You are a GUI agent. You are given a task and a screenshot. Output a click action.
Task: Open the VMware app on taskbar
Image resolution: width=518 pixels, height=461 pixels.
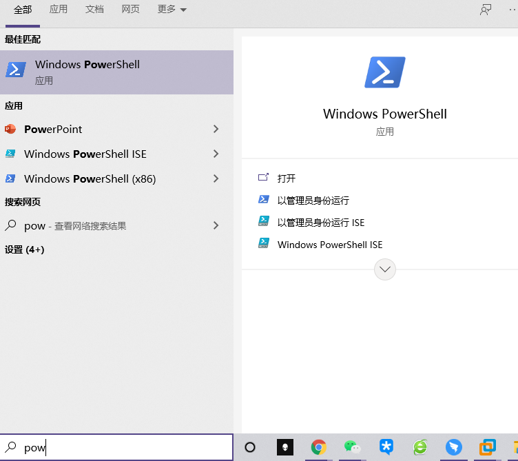click(488, 447)
